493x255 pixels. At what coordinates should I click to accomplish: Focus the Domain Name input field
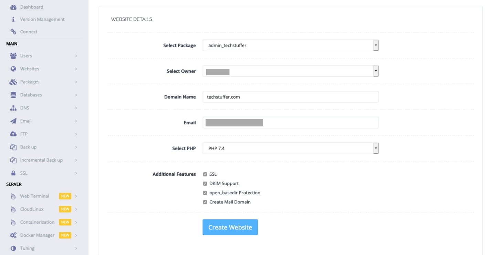coord(291,97)
